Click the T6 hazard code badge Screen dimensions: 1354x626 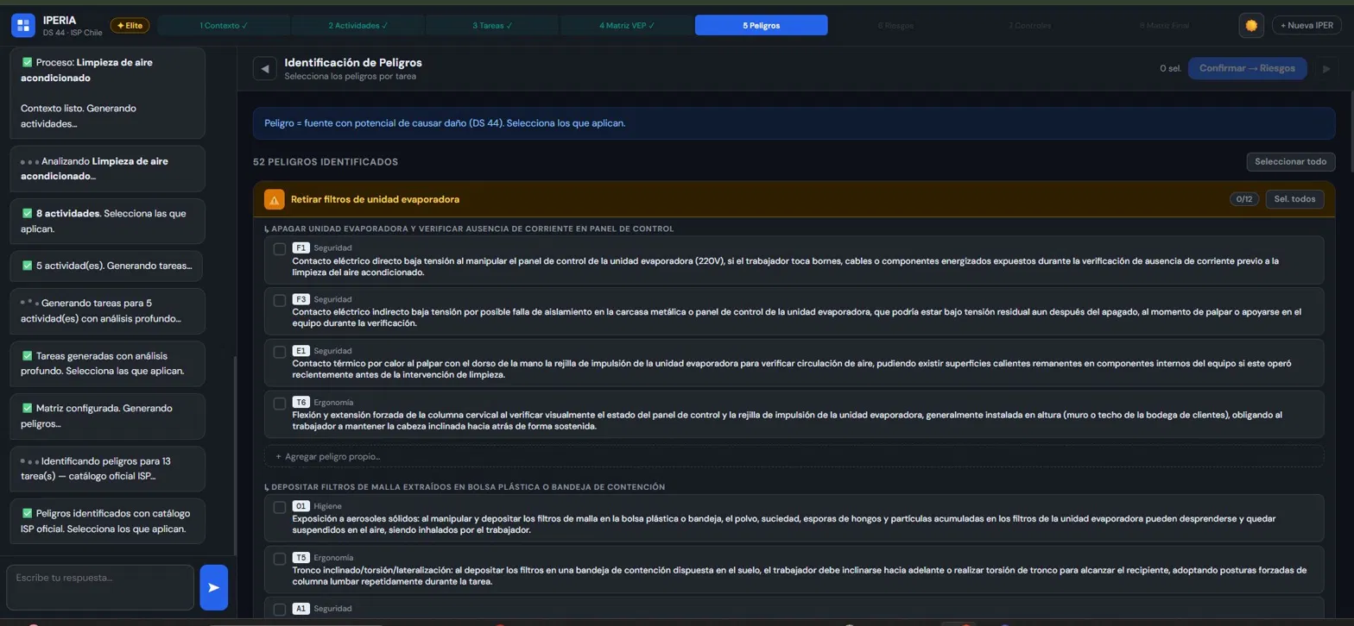(301, 402)
